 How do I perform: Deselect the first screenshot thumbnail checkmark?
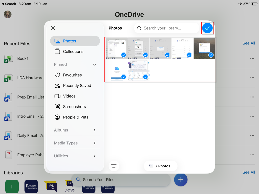click(123, 55)
